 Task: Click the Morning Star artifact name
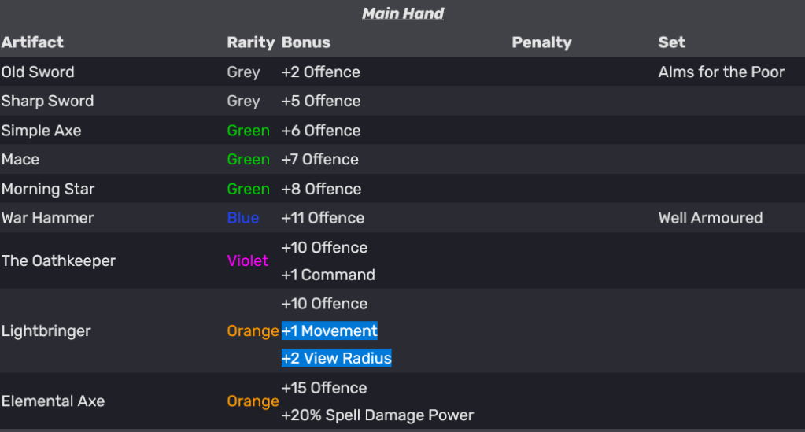click(48, 190)
